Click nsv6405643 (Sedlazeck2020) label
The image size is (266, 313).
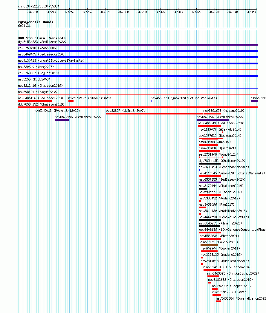(221, 123)
